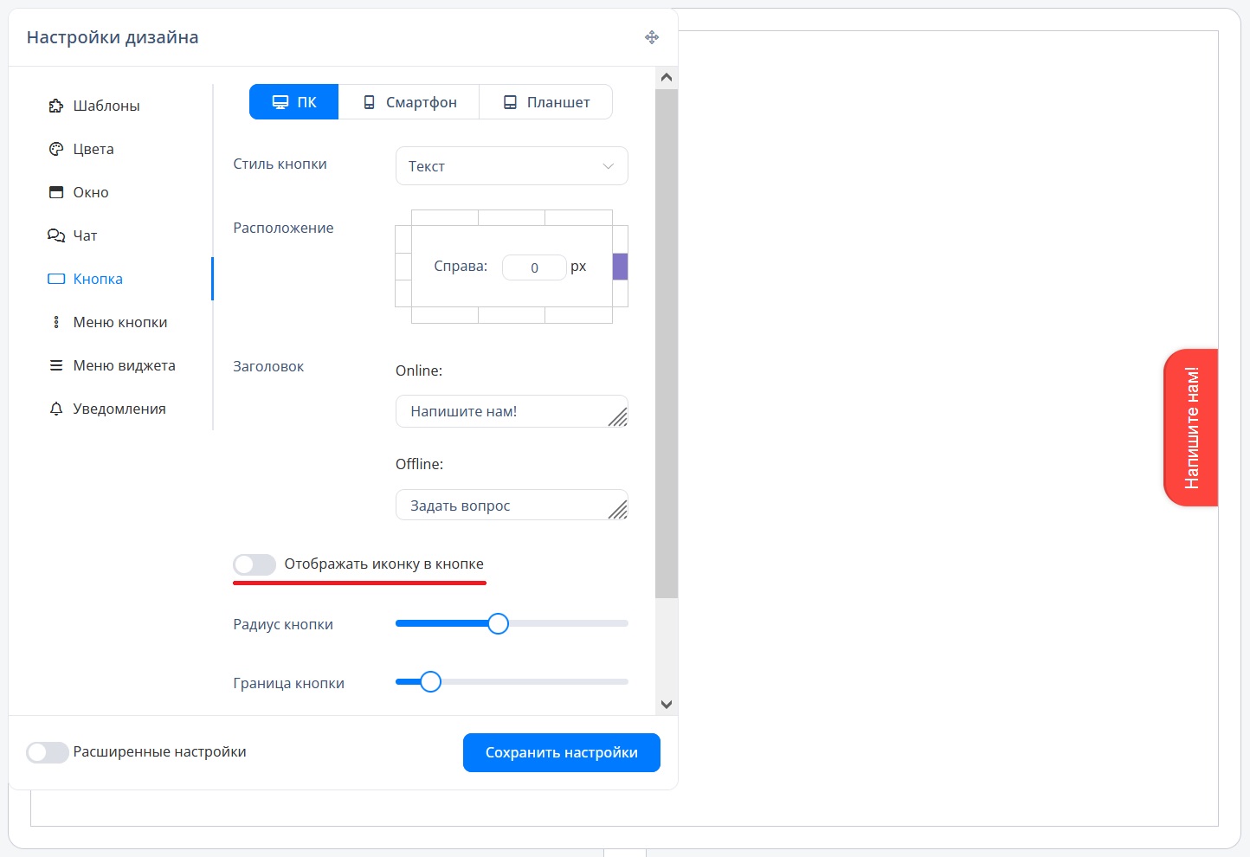This screenshot has height=857, width=1250.
Task: Click the red Напишите нам! preview button
Action: pos(1191,428)
